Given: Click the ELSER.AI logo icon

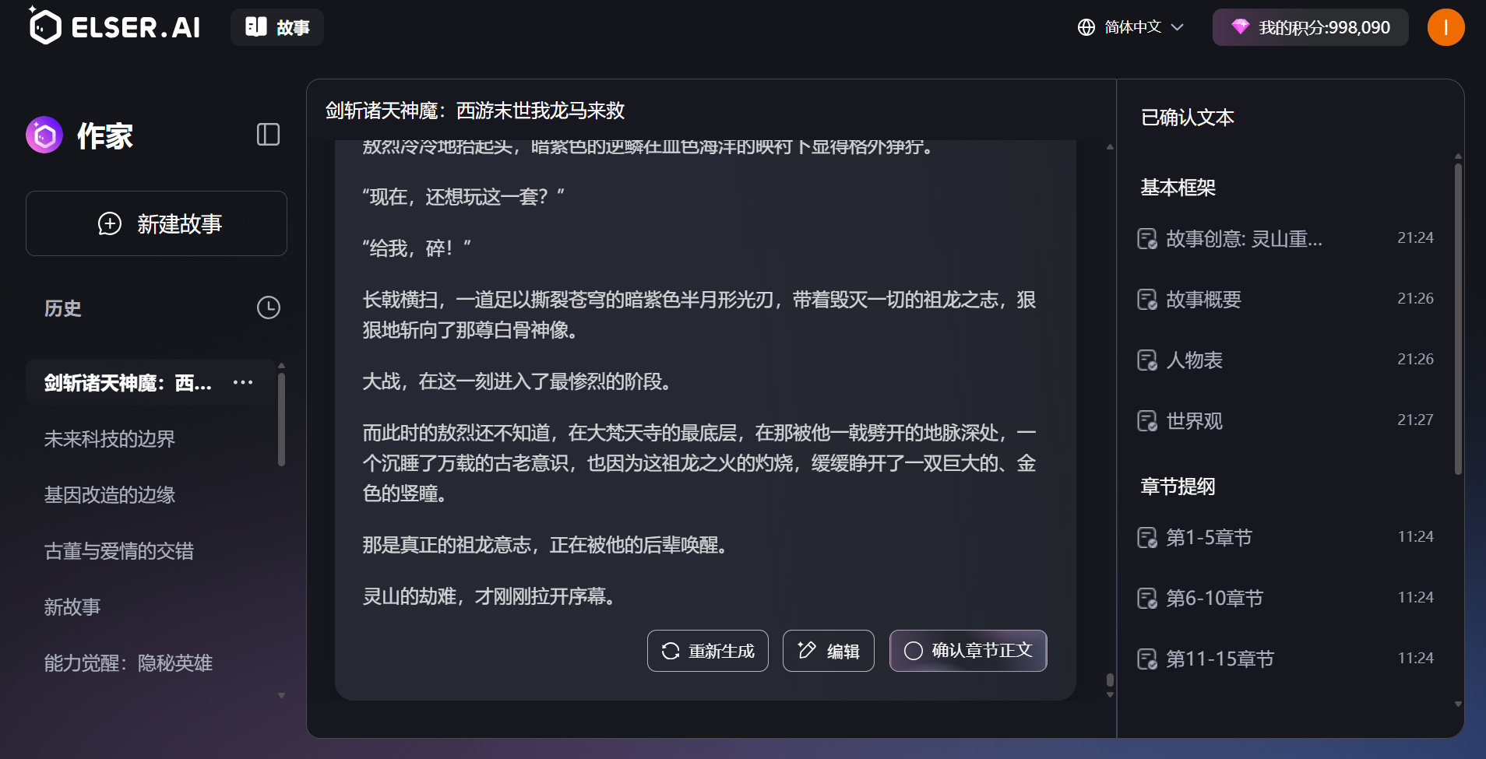Looking at the screenshot, I should (x=44, y=27).
